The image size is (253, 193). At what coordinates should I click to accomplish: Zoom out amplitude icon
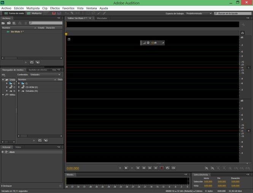click(x=212, y=168)
